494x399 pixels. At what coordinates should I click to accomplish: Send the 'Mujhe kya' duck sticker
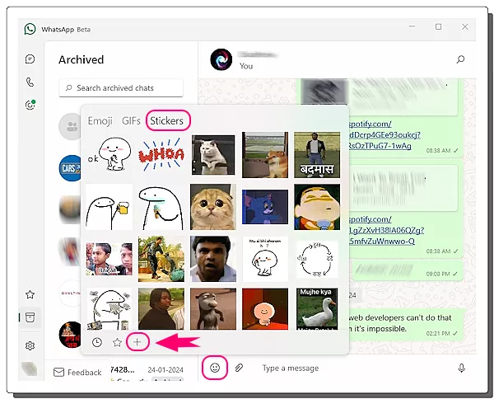317,309
